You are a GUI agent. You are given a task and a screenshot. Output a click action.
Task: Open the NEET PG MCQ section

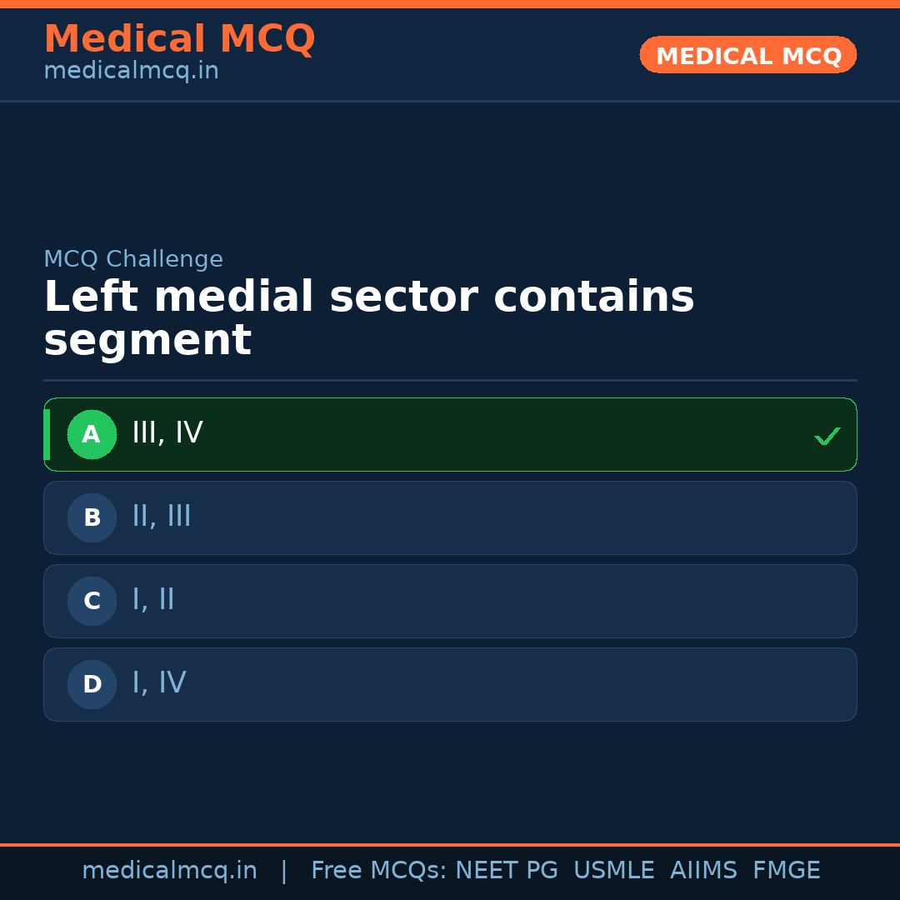point(506,870)
